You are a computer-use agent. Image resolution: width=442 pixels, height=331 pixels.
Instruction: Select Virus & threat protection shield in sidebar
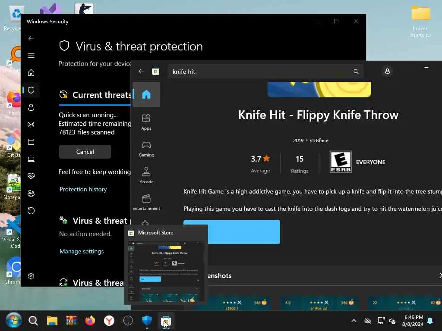pos(31,90)
